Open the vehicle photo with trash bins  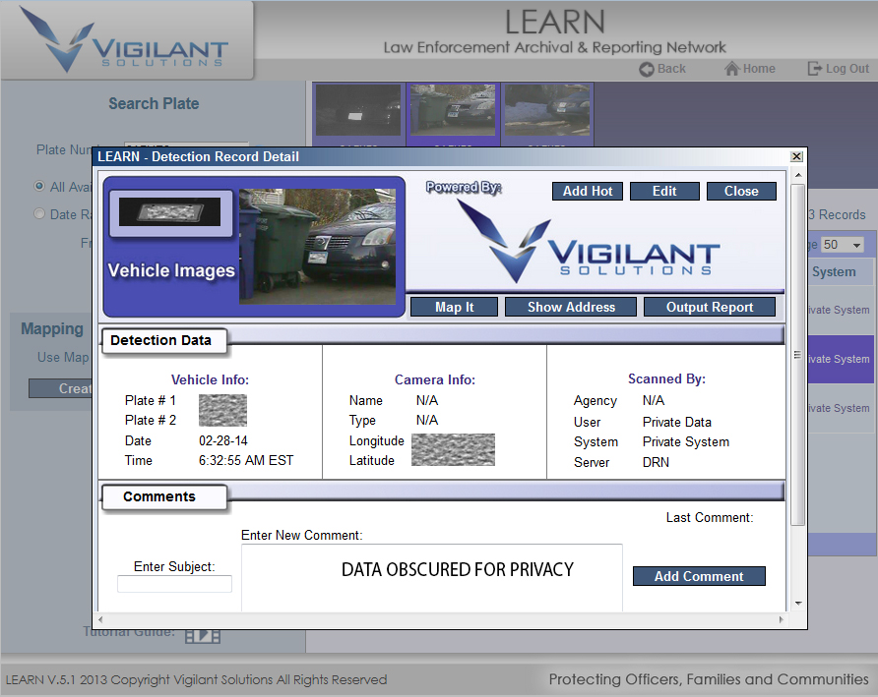coord(317,246)
